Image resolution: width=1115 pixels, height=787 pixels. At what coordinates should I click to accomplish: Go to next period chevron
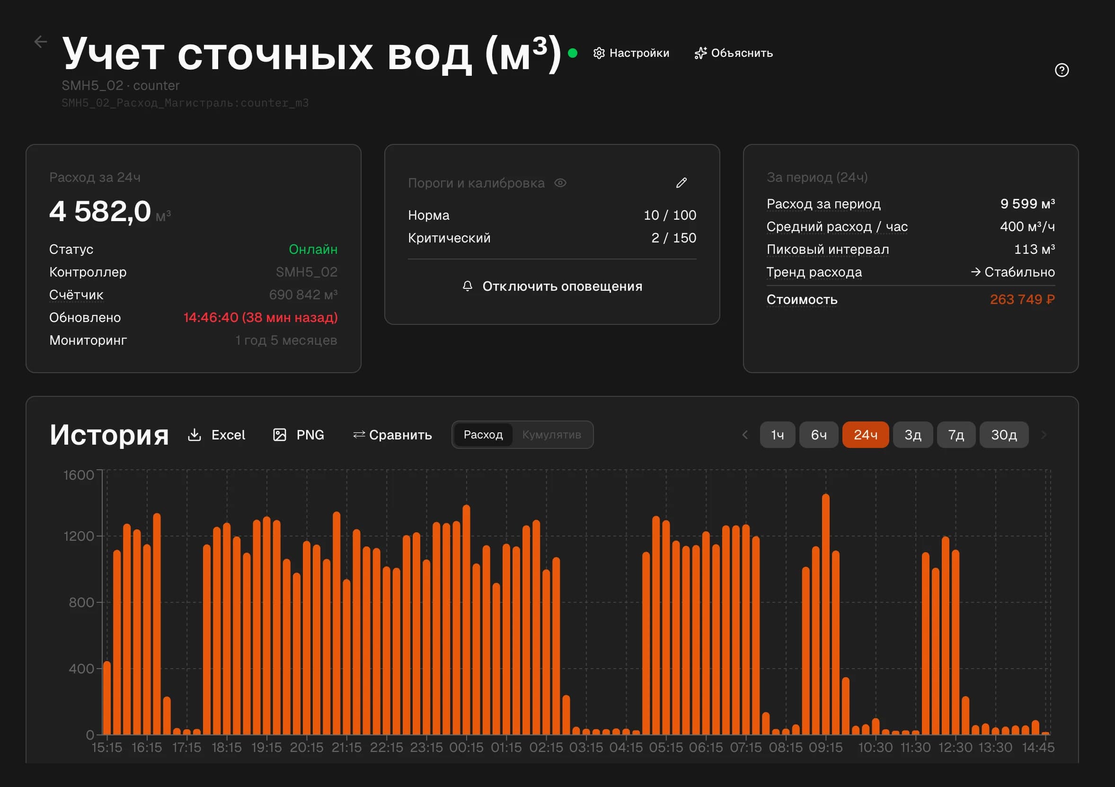pos(1043,434)
